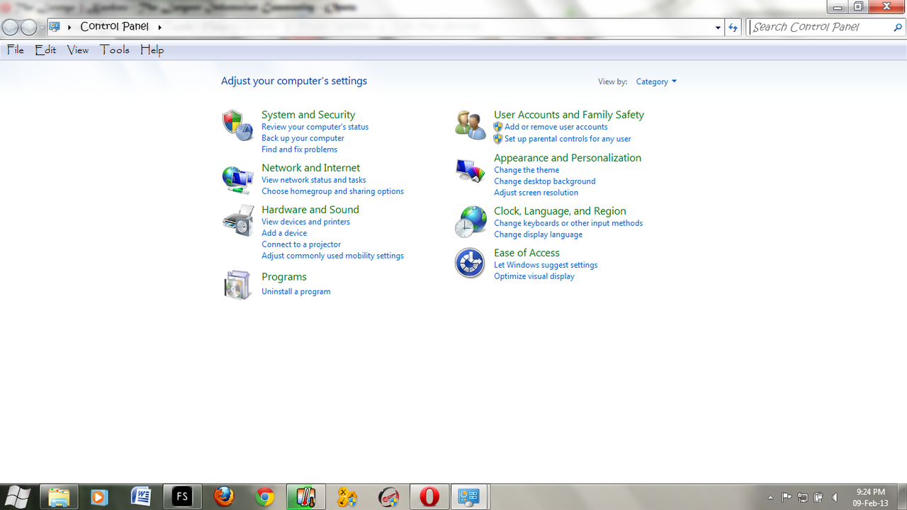Click Uninstall a program
The height and width of the screenshot is (510, 907).
(x=295, y=292)
